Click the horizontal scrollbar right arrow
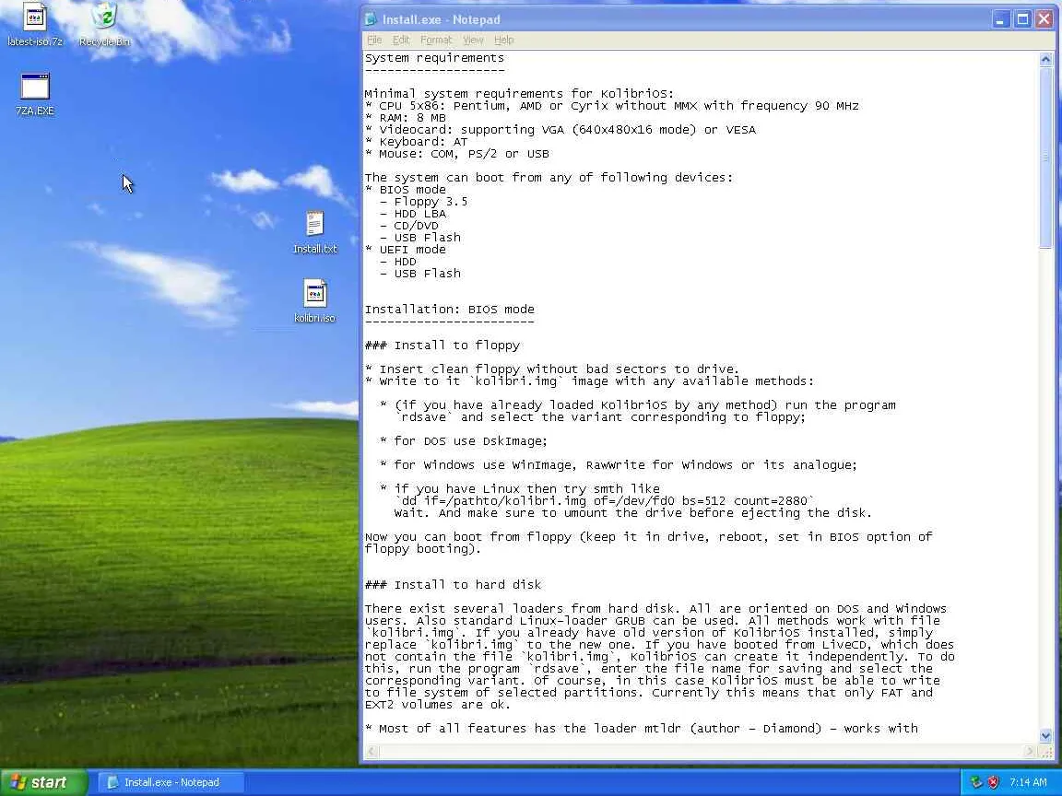 tap(1030, 751)
